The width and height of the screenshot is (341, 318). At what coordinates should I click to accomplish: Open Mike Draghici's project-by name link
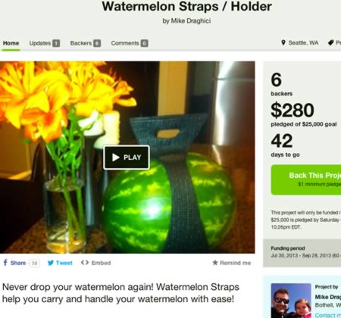(x=328, y=297)
